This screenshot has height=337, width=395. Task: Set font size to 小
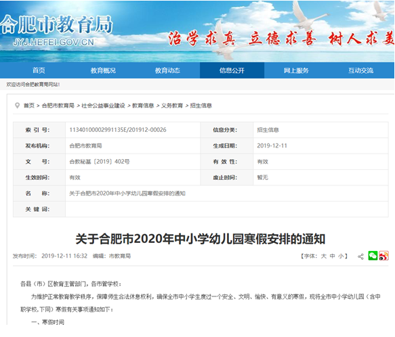[x=341, y=256]
